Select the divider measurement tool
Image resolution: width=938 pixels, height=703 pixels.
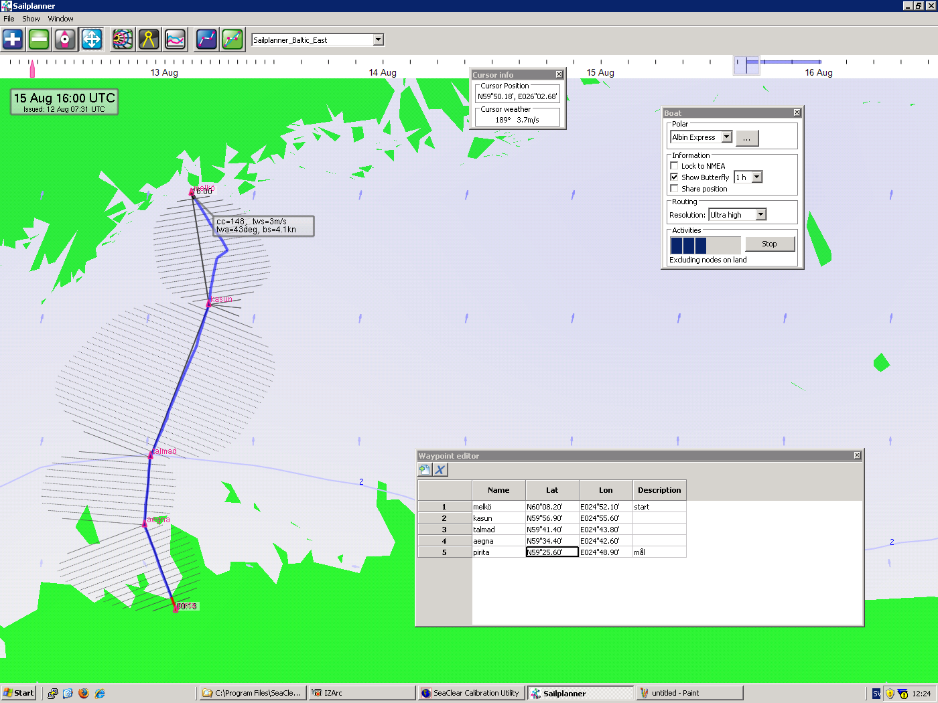149,40
